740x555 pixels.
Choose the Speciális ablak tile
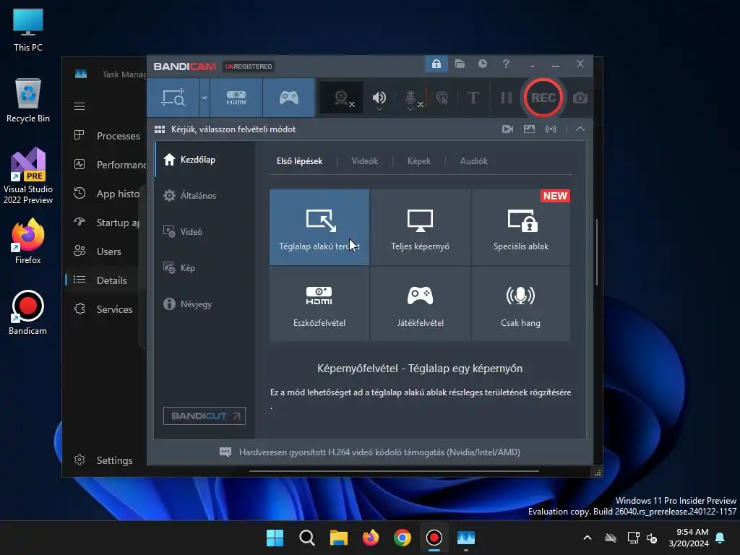(x=520, y=227)
